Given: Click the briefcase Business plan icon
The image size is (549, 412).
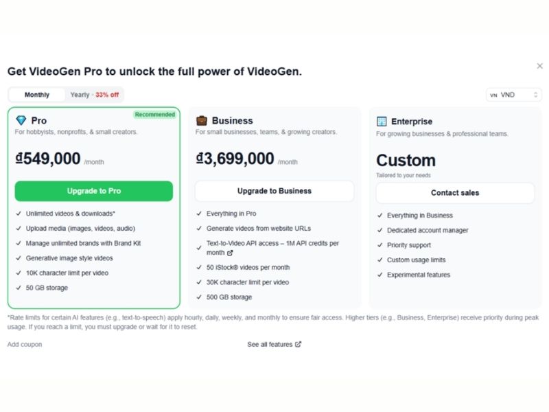Looking at the screenshot, I should [202, 121].
